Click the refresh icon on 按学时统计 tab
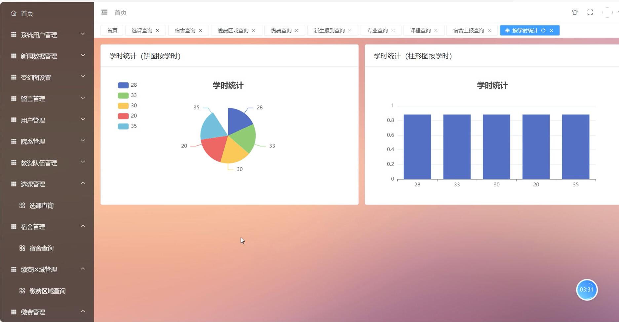The width and height of the screenshot is (619, 322). pos(543,30)
